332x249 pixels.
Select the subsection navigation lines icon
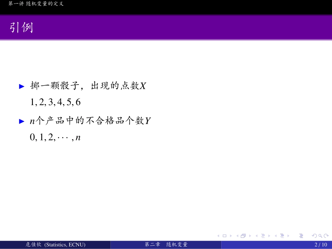[x=282, y=236]
